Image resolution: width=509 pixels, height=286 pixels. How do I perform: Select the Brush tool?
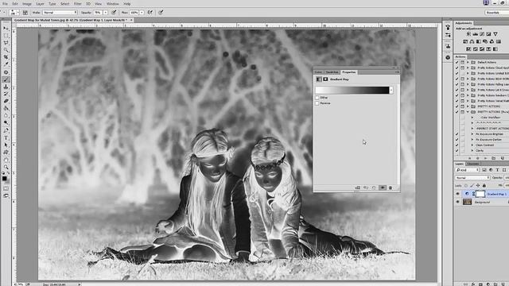point(6,79)
